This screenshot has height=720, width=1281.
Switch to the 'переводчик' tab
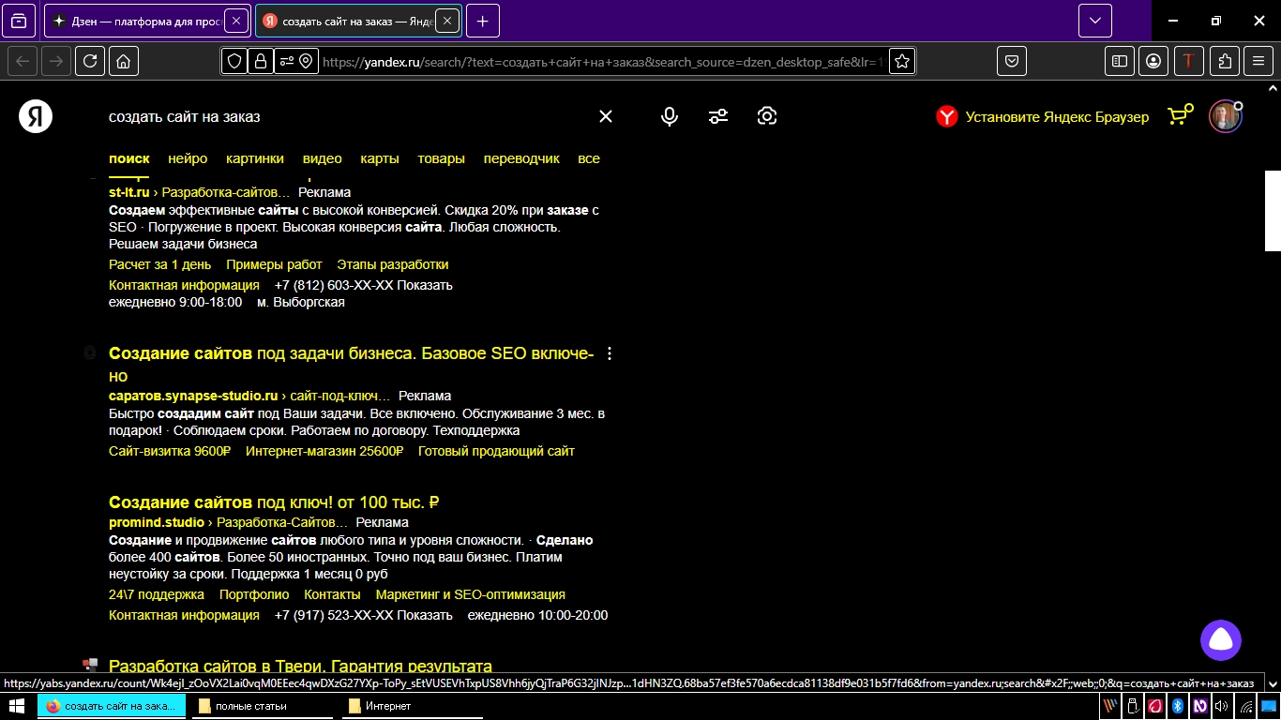click(521, 158)
